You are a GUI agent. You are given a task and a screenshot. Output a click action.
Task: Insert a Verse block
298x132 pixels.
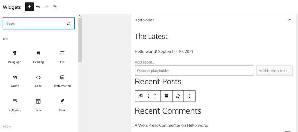click(x=62, y=104)
